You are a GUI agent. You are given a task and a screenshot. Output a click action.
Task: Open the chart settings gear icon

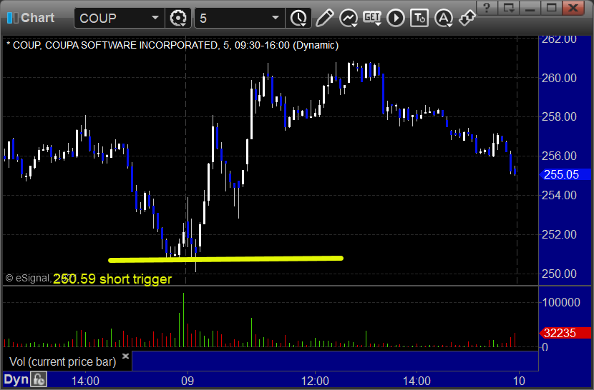click(x=178, y=18)
